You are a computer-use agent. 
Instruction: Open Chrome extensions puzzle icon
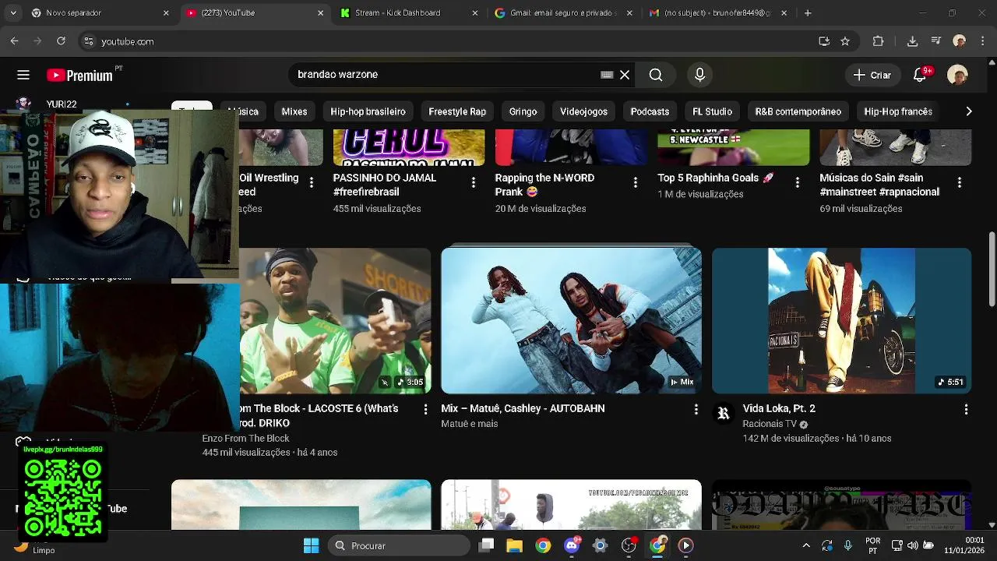coord(879,41)
